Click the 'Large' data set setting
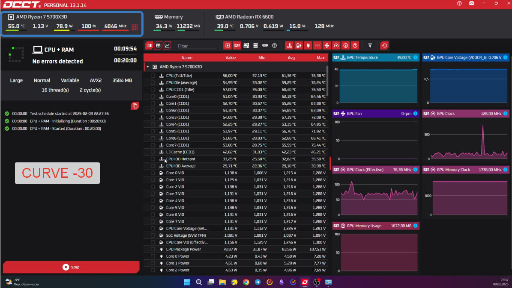Image resolution: width=512 pixels, height=288 pixels. pyautogui.click(x=16, y=80)
